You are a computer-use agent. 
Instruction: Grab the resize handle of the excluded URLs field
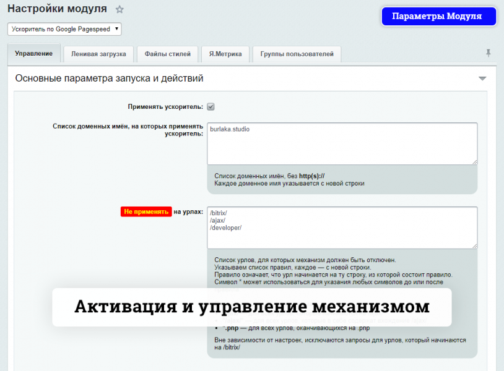click(x=474, y=245)
